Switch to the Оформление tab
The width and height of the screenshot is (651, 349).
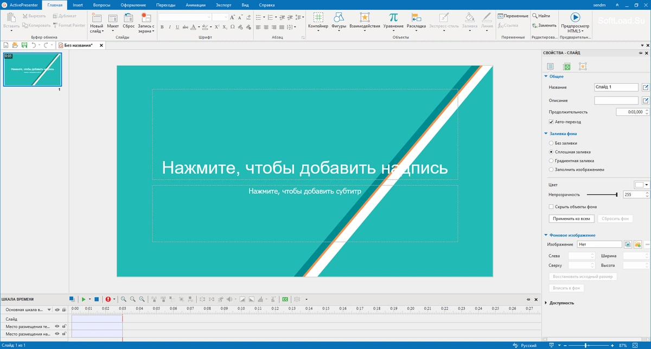coord(133,4)
